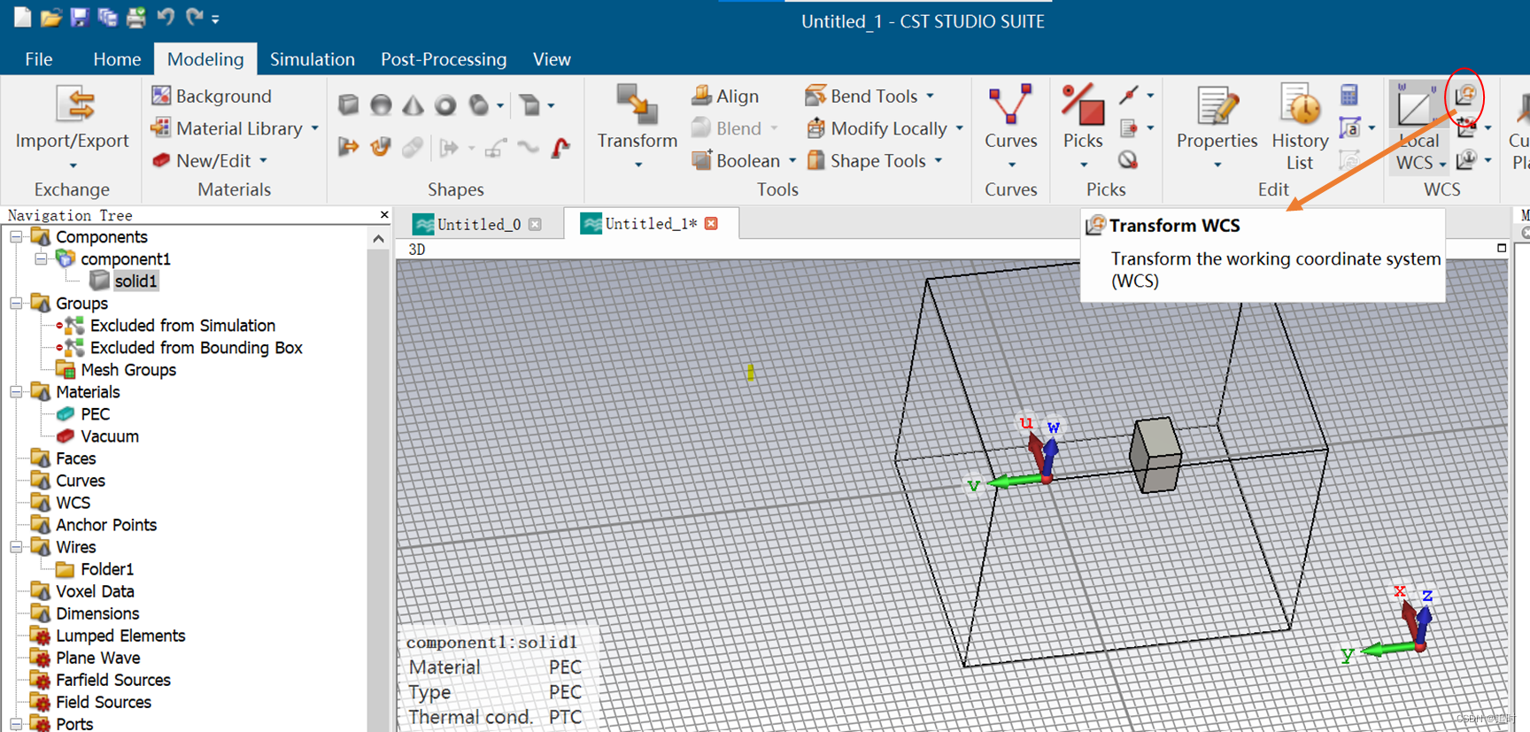The height and width of the screenshot is (732, 1530).
Task: Collapse the Materials tree node
Action: pyautogui.click(x=16, y=392)
